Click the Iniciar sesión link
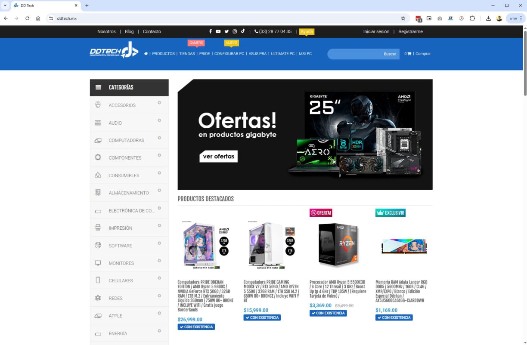This screenshot has height=345, width=527. pyautogui.click(x=376, y=31)
